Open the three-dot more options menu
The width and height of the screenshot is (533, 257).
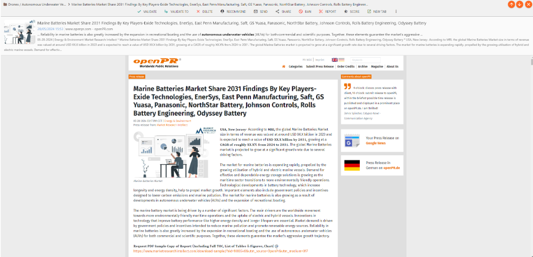(396, 12)
